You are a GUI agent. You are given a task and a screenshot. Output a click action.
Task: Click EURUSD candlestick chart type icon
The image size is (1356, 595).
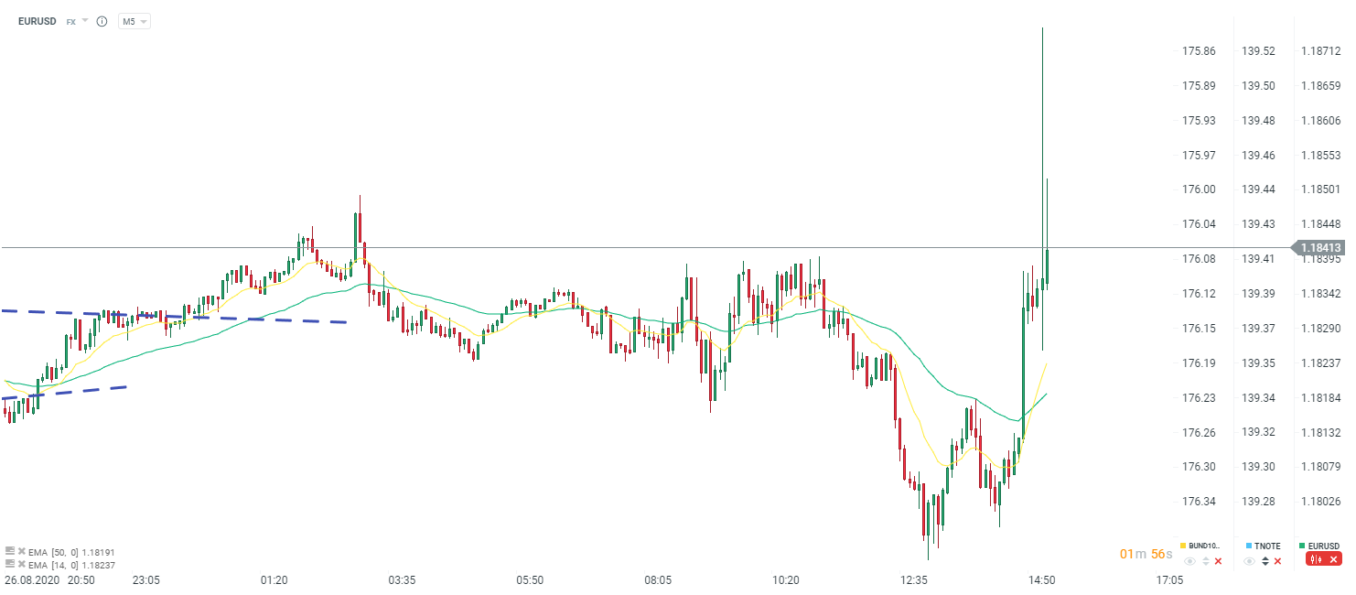[x=1317, y=559]
